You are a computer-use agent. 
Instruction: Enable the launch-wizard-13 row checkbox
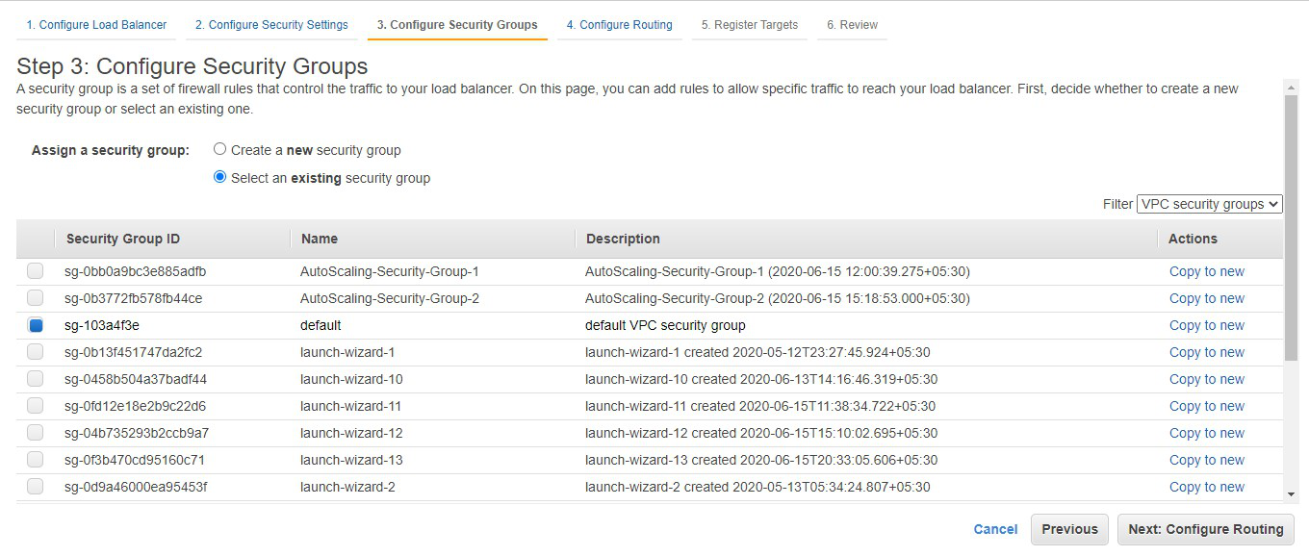point(36,460)
